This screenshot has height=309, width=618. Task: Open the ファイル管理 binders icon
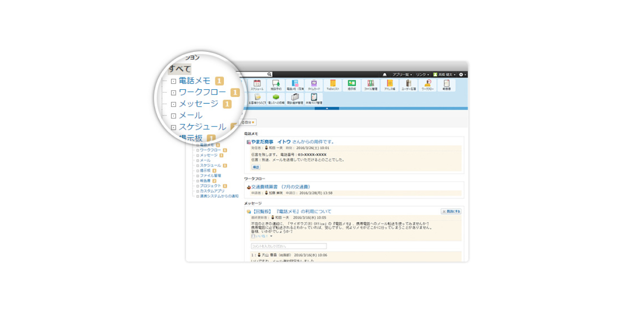click(x=370, y=85)
